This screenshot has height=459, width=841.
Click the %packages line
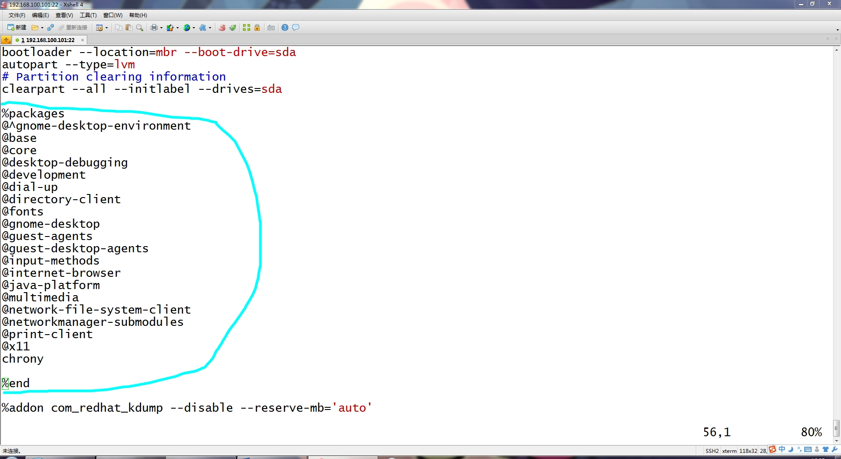(33, 113)
